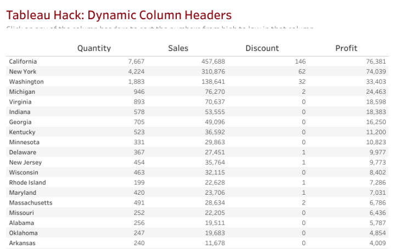Image resolution: width=404 pixels, height=249 pixels.
Task: Select the New Jersey row label
Action: click(25, 162)
